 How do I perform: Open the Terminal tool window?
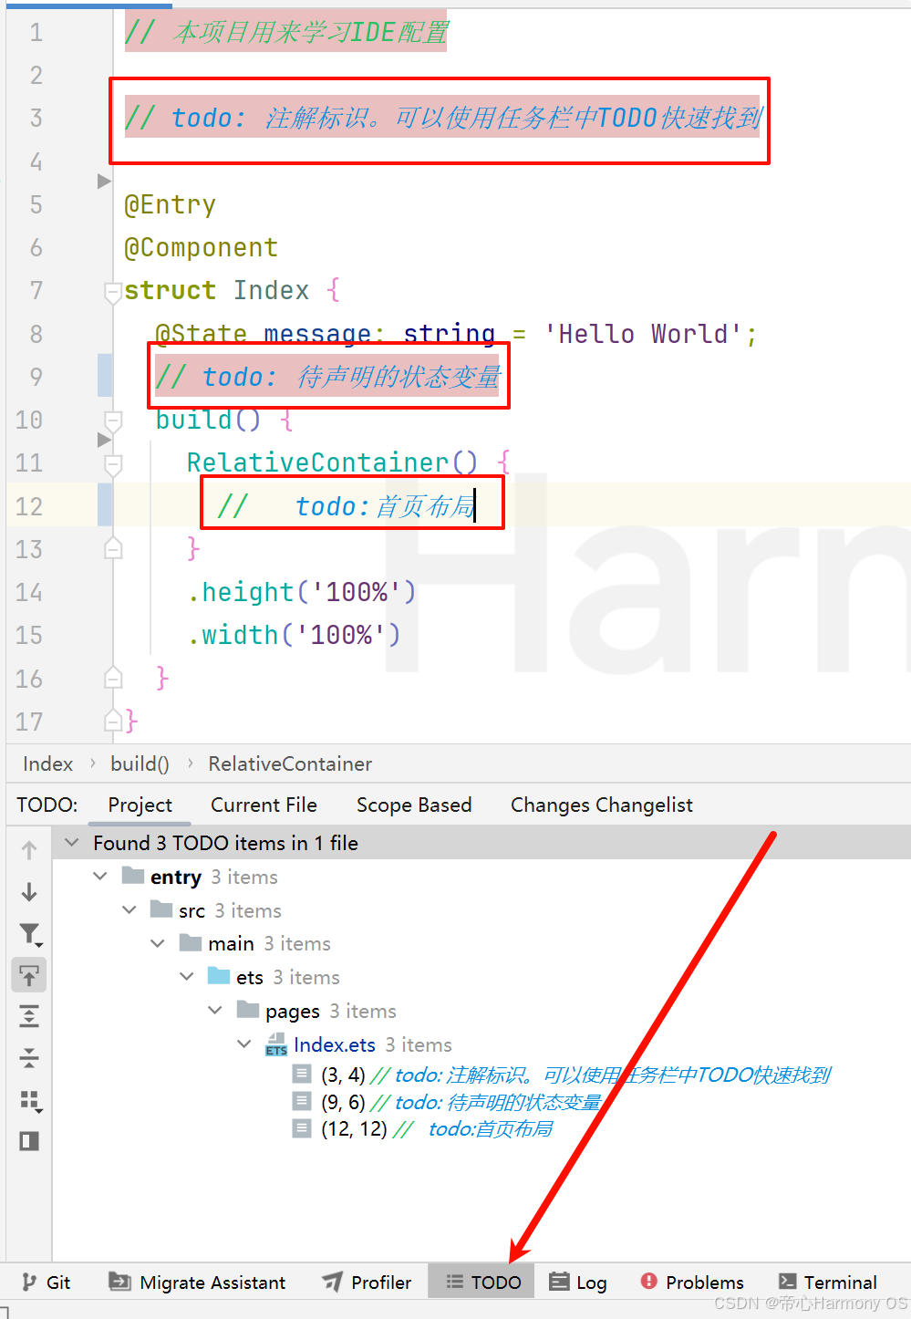(828, 1282)
